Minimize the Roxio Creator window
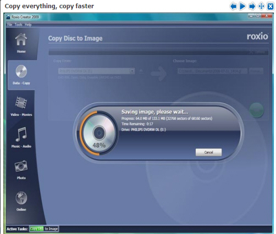276x234 pixels. click(251, 16)
